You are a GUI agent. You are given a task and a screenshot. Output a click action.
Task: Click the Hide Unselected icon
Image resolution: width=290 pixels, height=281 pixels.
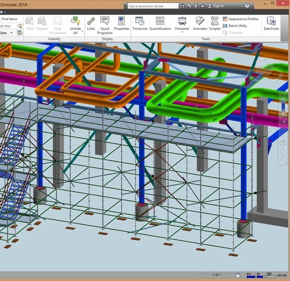(57, 21)
